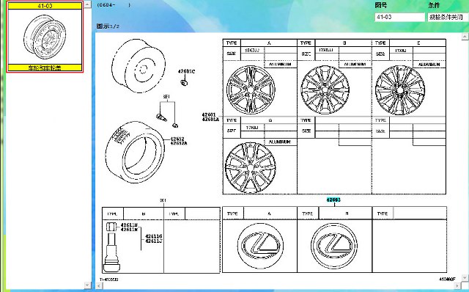The width and height of the screenshot is (469, 292).
Task: Select part number 42601 label
Action: point(209,114)
